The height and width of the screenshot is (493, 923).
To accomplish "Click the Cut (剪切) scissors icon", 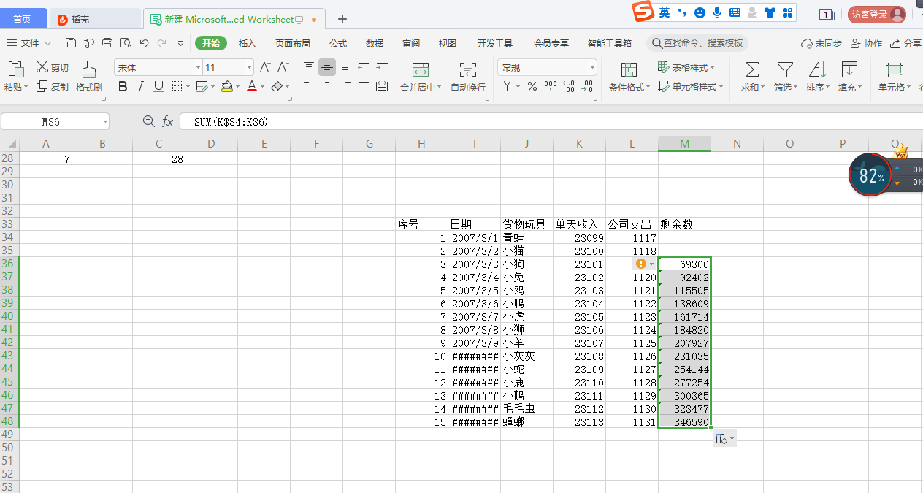I will pyautogui.click(x=42, y=67).
